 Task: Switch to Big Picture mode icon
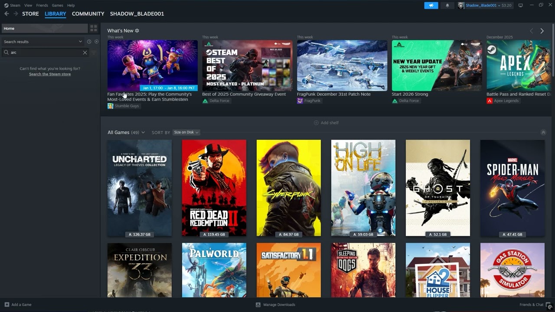click(x=521, y=5)
